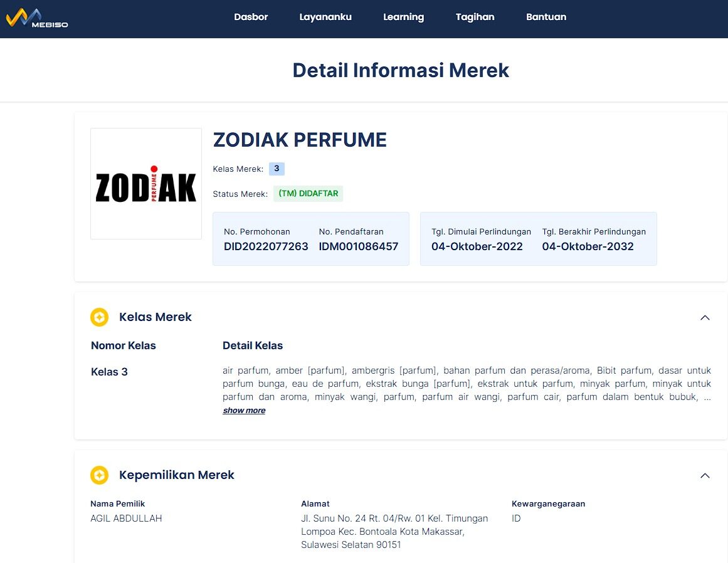The image size is (728, 563).
Task: Click the yellow Kepemilikan Merek section icon
Action: click(x=99, y=475)
